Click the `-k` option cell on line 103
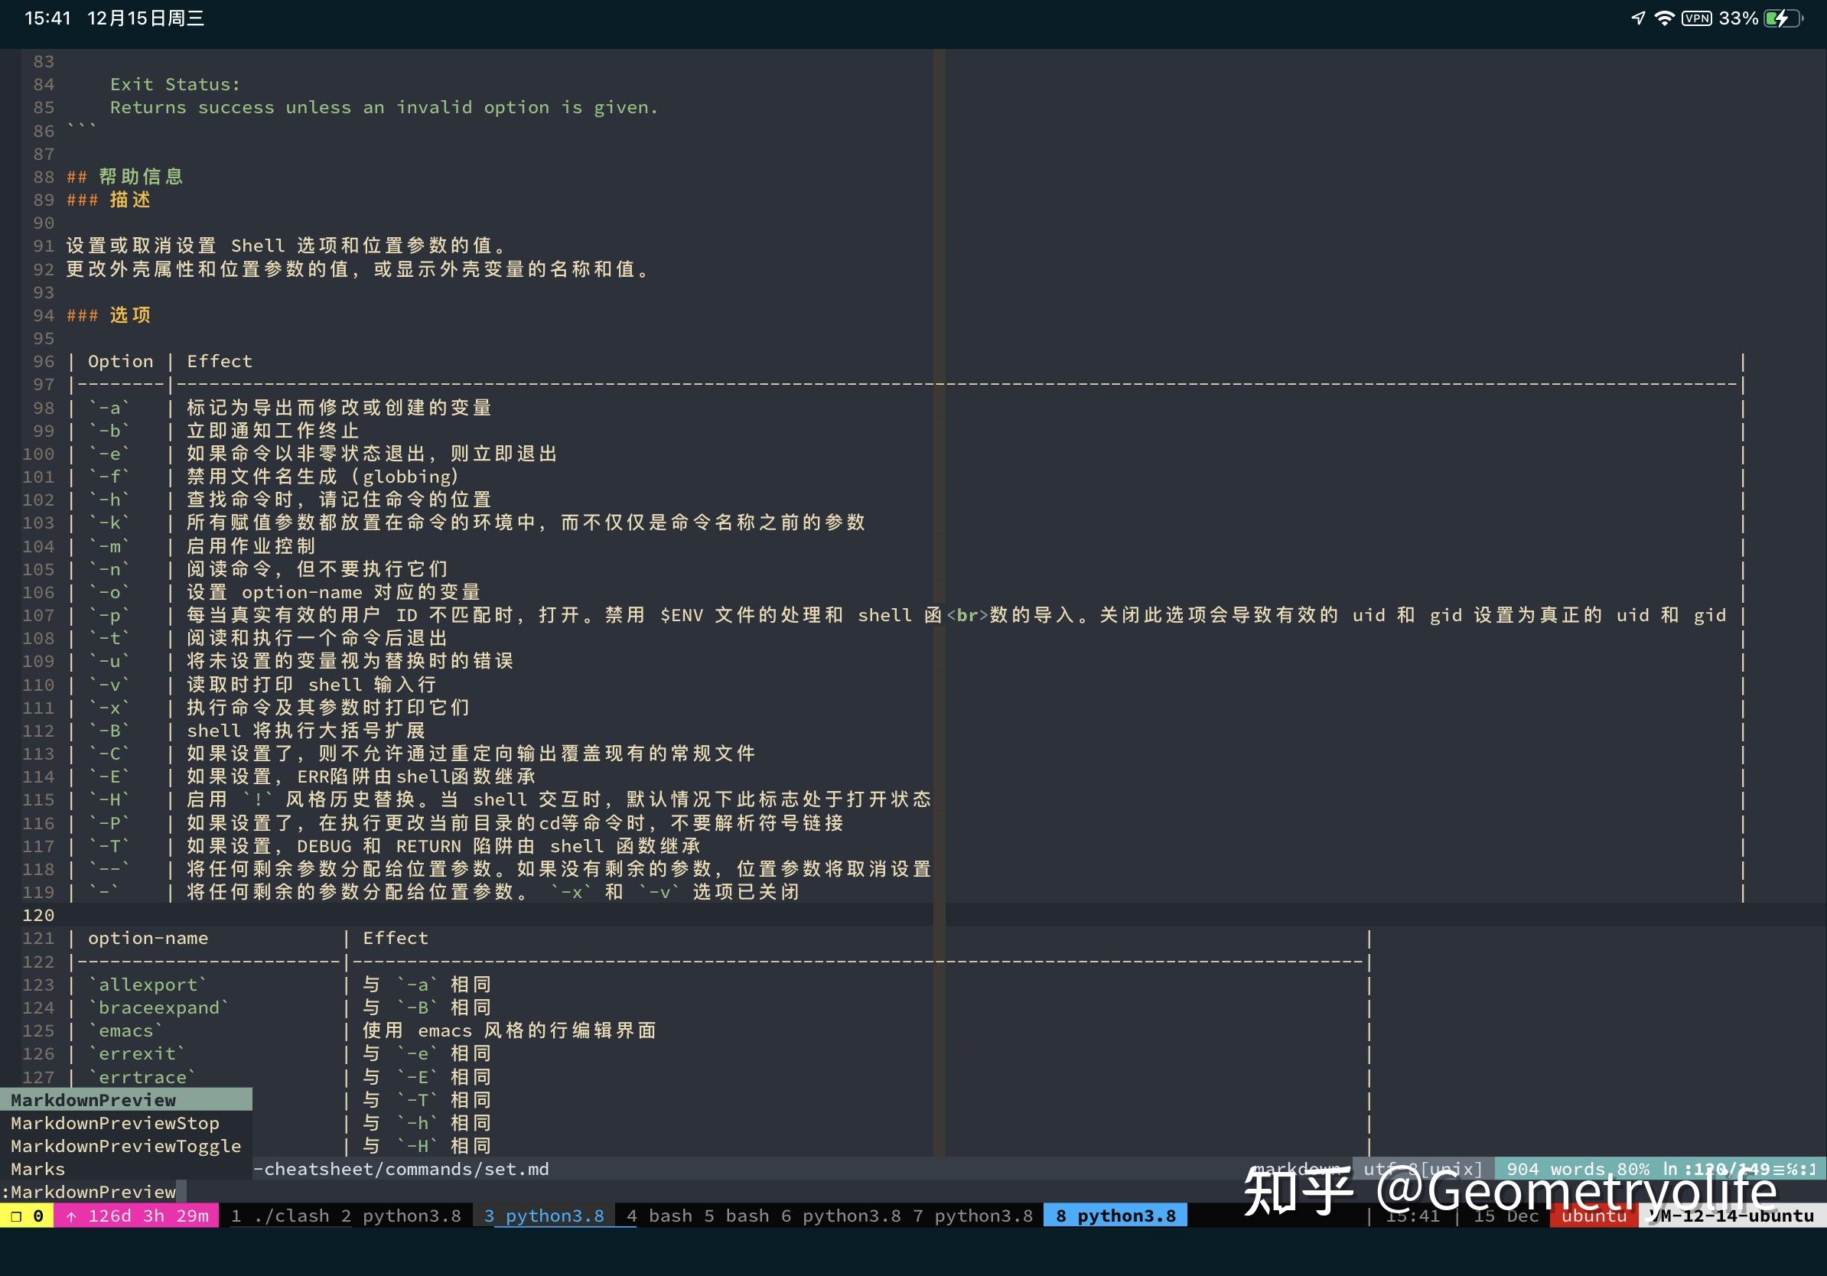The image size is (1827, 1276). tap(110, 522)
